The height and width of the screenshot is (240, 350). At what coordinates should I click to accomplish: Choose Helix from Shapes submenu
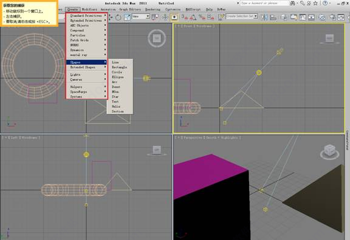[x=120, y=107]
